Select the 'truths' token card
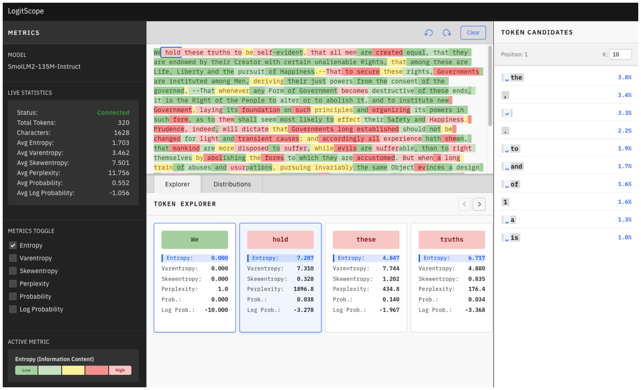Screen dimensions: 641x390 (x=451, y=239)
